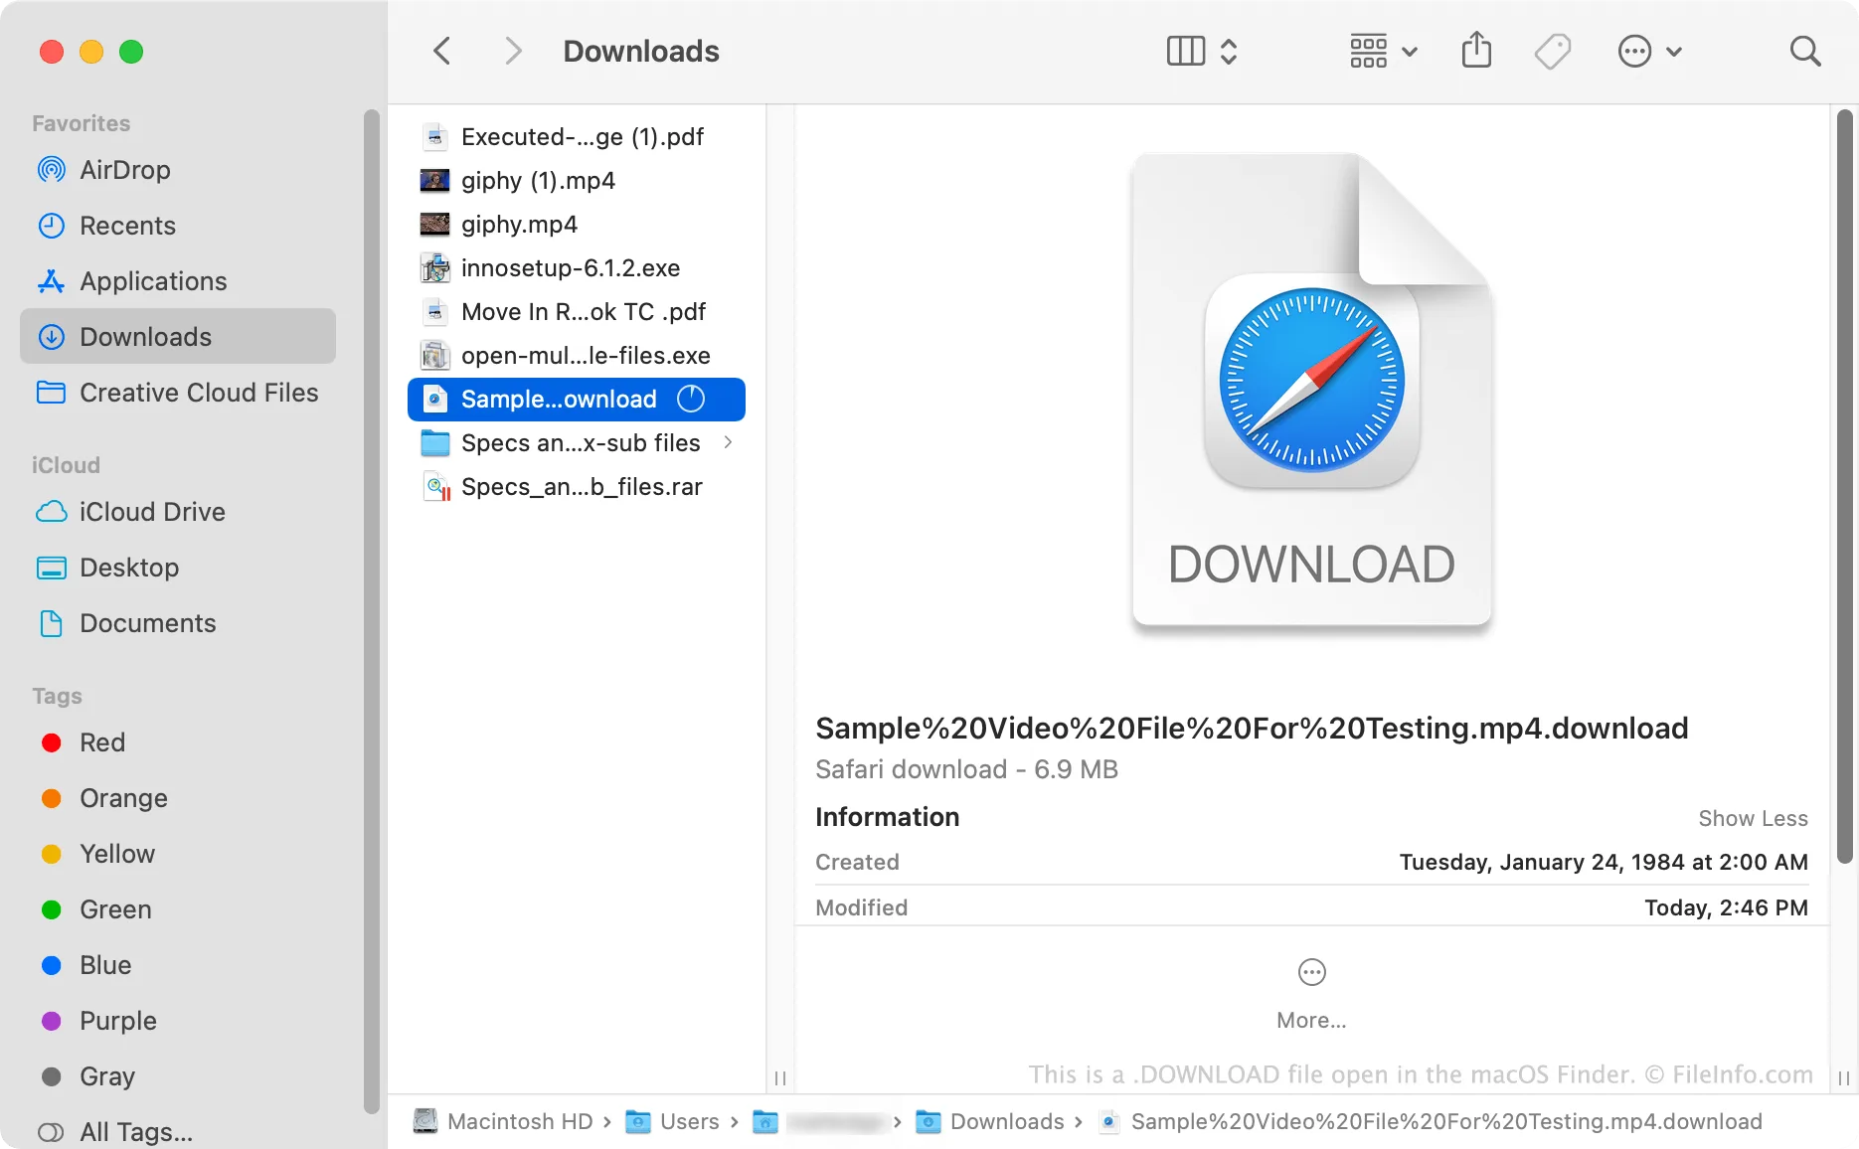Select the Yellow tag

point(178,854)
